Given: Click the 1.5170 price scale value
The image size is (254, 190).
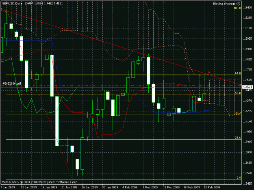Looking at the screenshot, I should pyautogui.click(x=247, y=28).
